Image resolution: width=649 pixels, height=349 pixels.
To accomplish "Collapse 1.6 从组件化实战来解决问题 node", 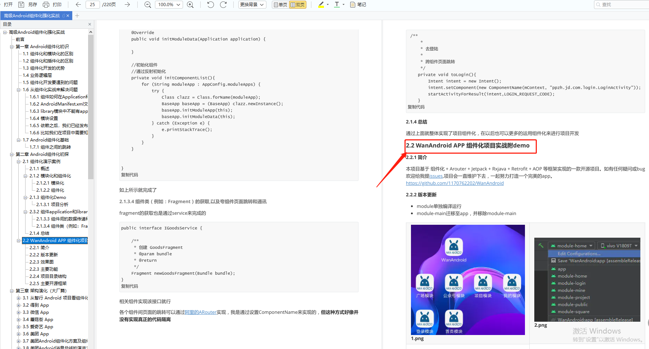I will click(x=19, y=90).
